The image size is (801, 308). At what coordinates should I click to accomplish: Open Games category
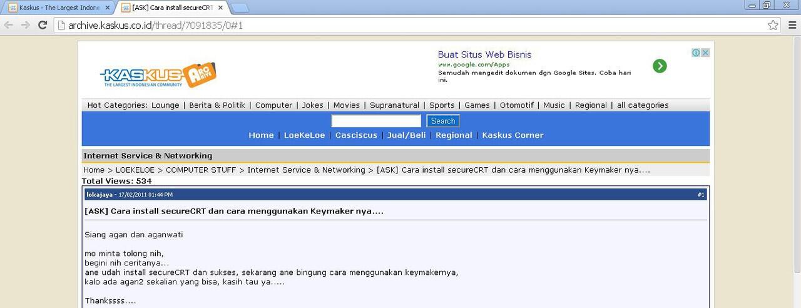click(477, 105)
